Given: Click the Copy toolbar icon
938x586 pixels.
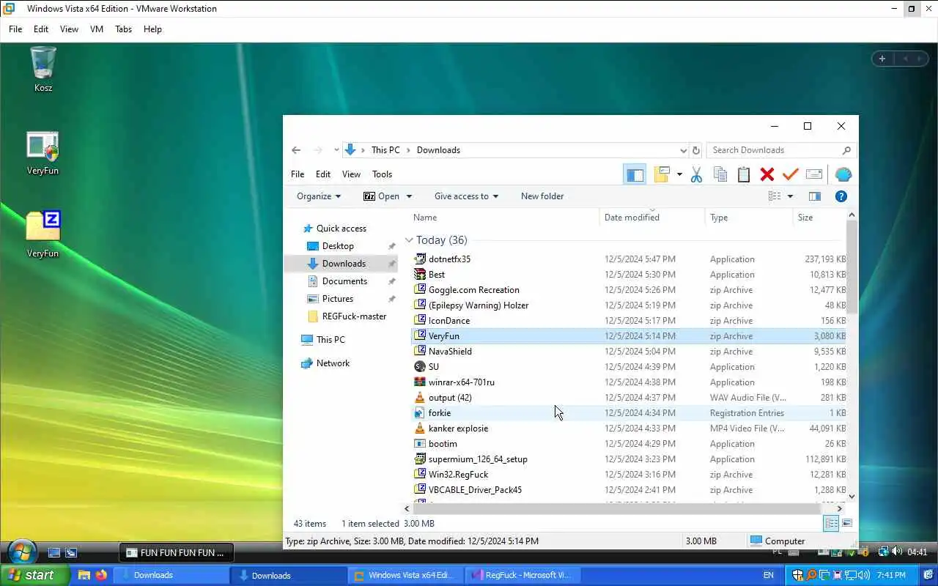Looking at the screenshot, I should click(x=720, y=174).
